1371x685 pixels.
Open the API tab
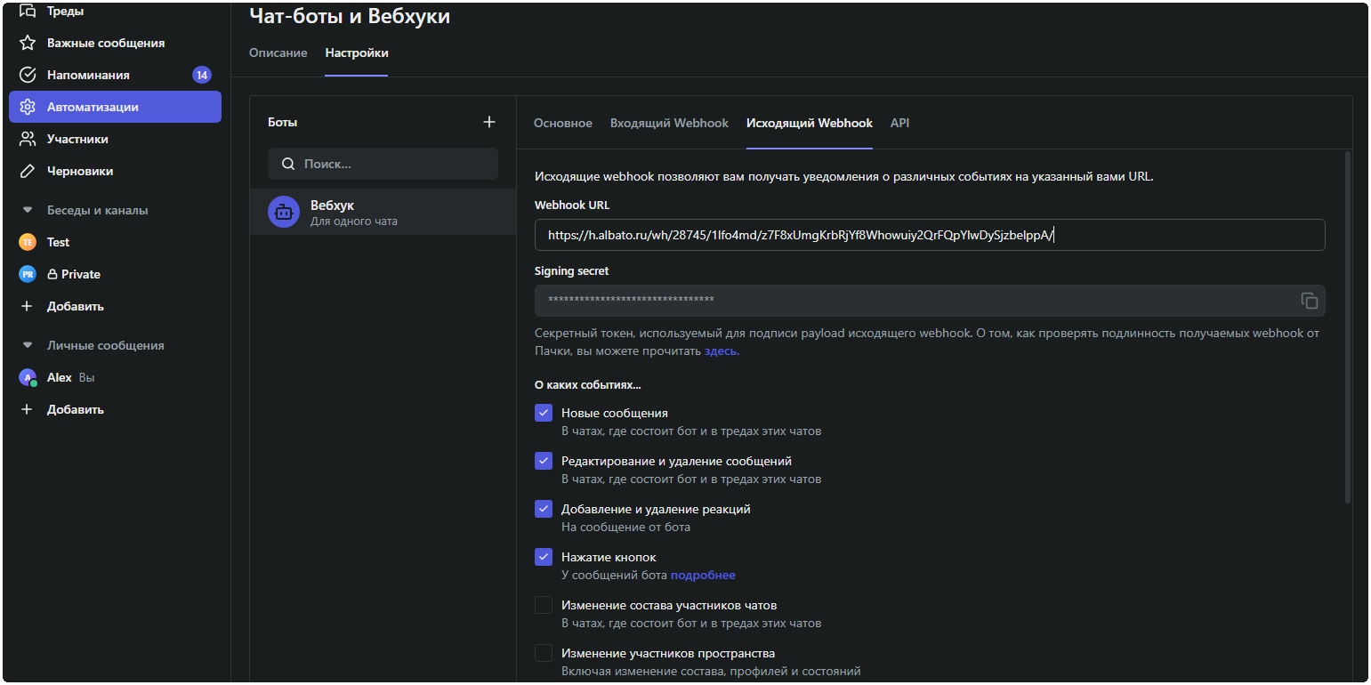pyautogui.click(x=899, y=123)
